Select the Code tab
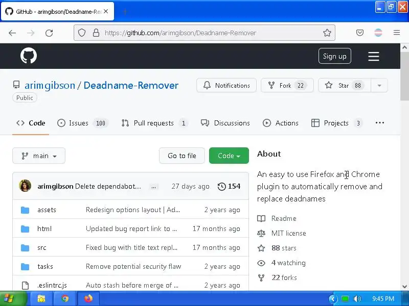Viewport: 409px width, 306px height. pos(31,123)
